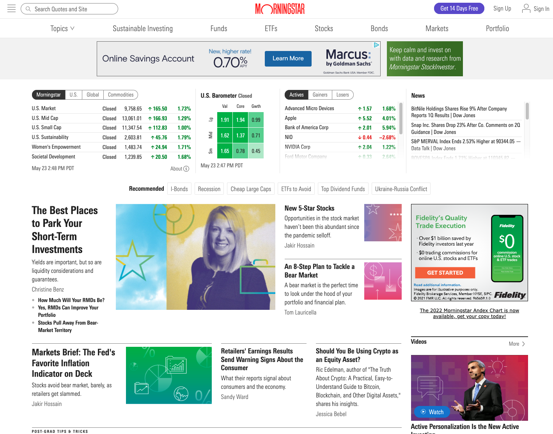Click the Top Dividend Funds tag
This screenshot has width=553, height=434.
(343, 189)
